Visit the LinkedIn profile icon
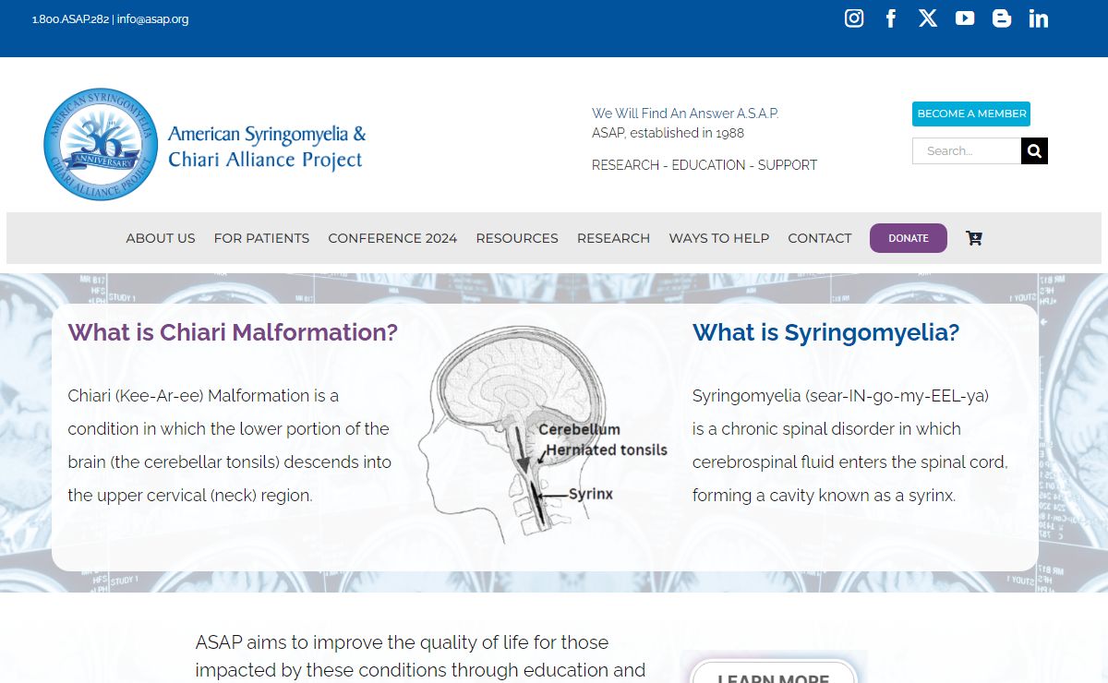 tap(1039, 18)
